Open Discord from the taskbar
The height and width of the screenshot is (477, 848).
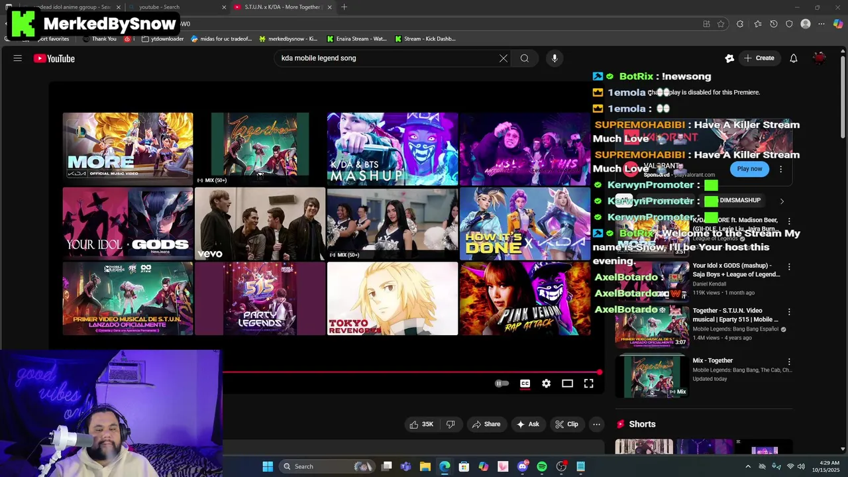pyautogui.click(x=522, y=466)
